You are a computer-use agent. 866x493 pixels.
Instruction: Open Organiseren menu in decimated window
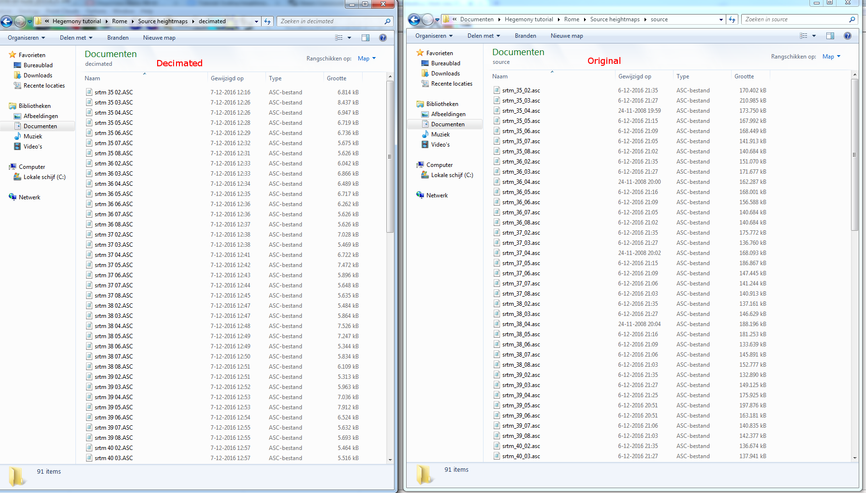click(27, 38)
